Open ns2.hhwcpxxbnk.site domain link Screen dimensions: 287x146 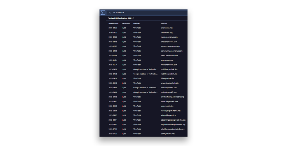169,69
